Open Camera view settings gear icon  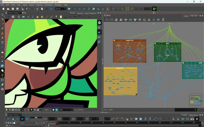pyautogui.click(x=13, y=17)
